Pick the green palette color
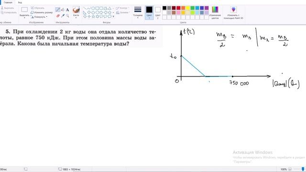Viewport: 306px width, 172px height. pos(193,8)
